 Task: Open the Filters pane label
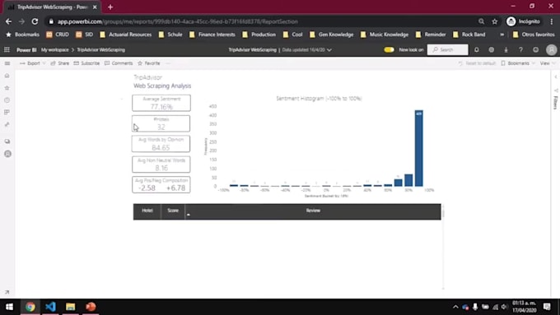coord(555,102)
